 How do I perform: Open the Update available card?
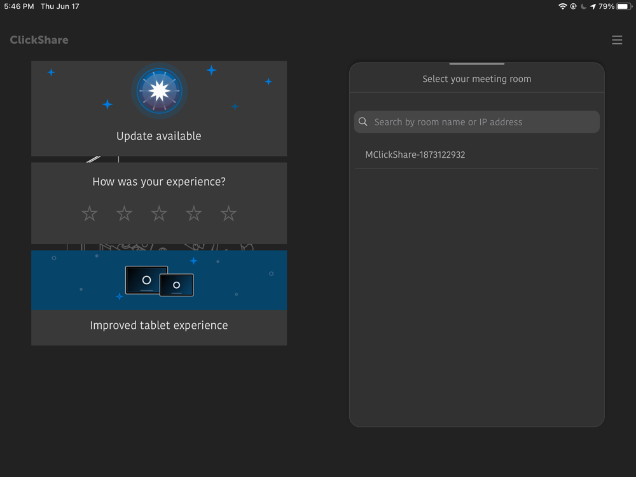pyautogui.click(x=159, y=109)
